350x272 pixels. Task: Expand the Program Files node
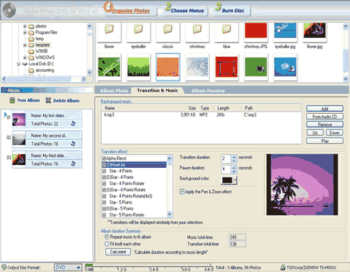click(x=25, y=32)
